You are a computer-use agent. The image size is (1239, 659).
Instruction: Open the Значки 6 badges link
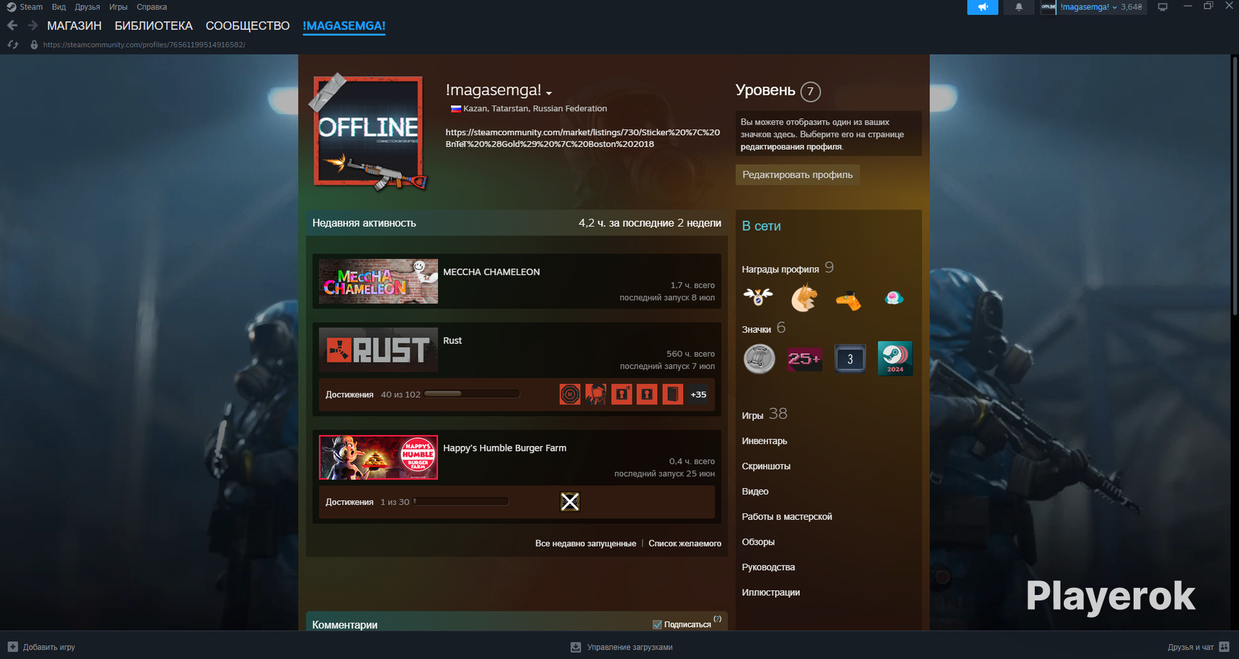click(x=763, y=328)
